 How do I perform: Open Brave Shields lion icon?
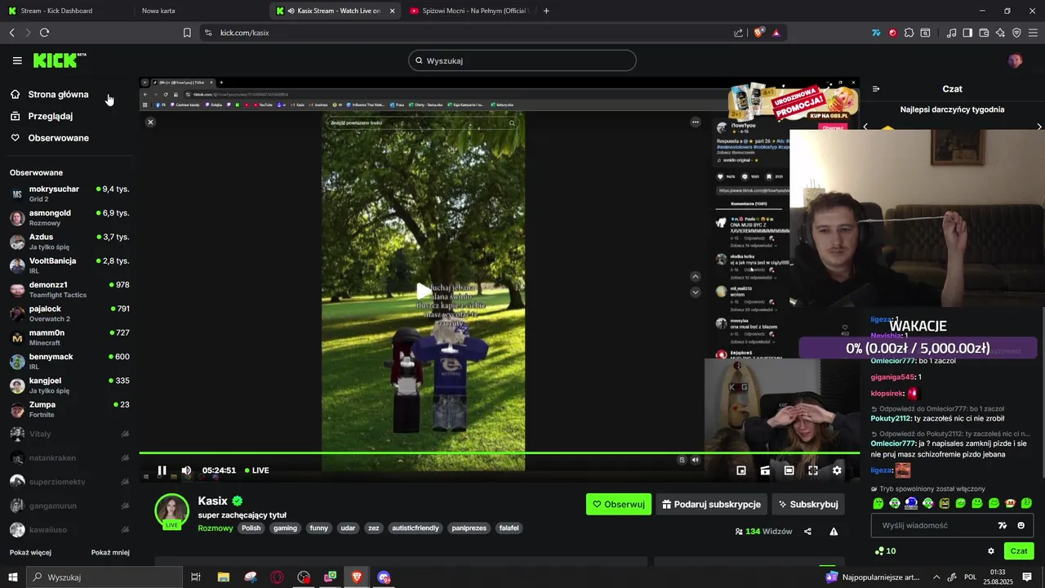coord(758,33)
